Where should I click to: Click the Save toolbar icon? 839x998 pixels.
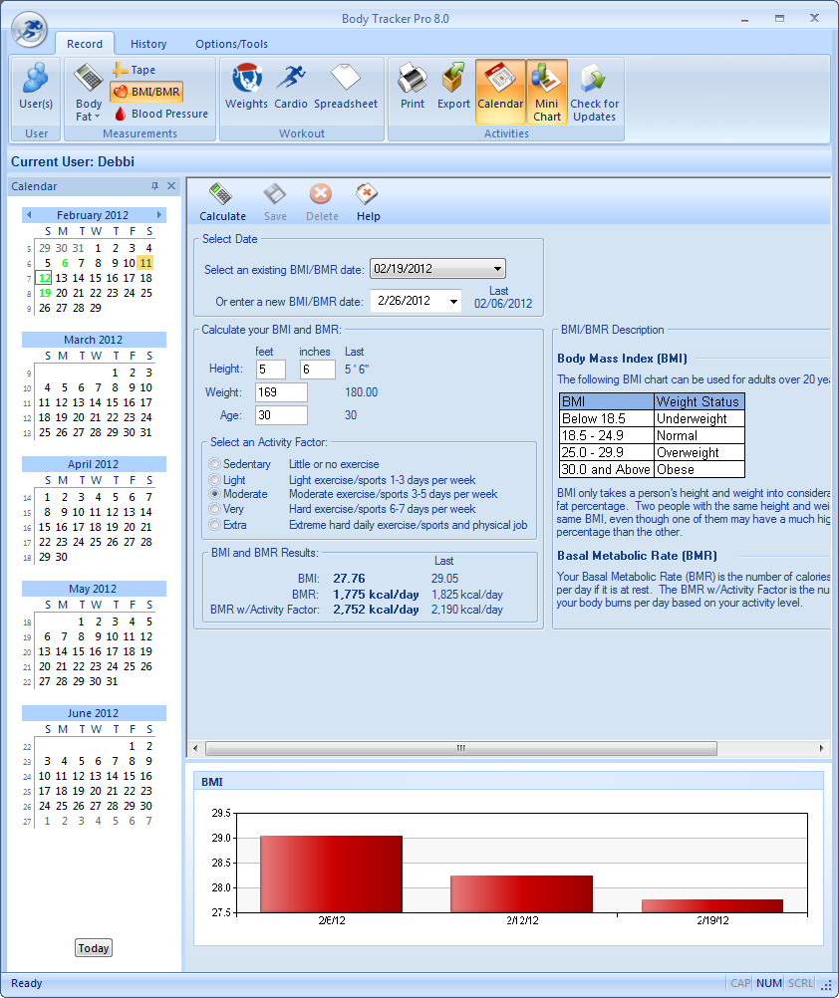[275, 202]
